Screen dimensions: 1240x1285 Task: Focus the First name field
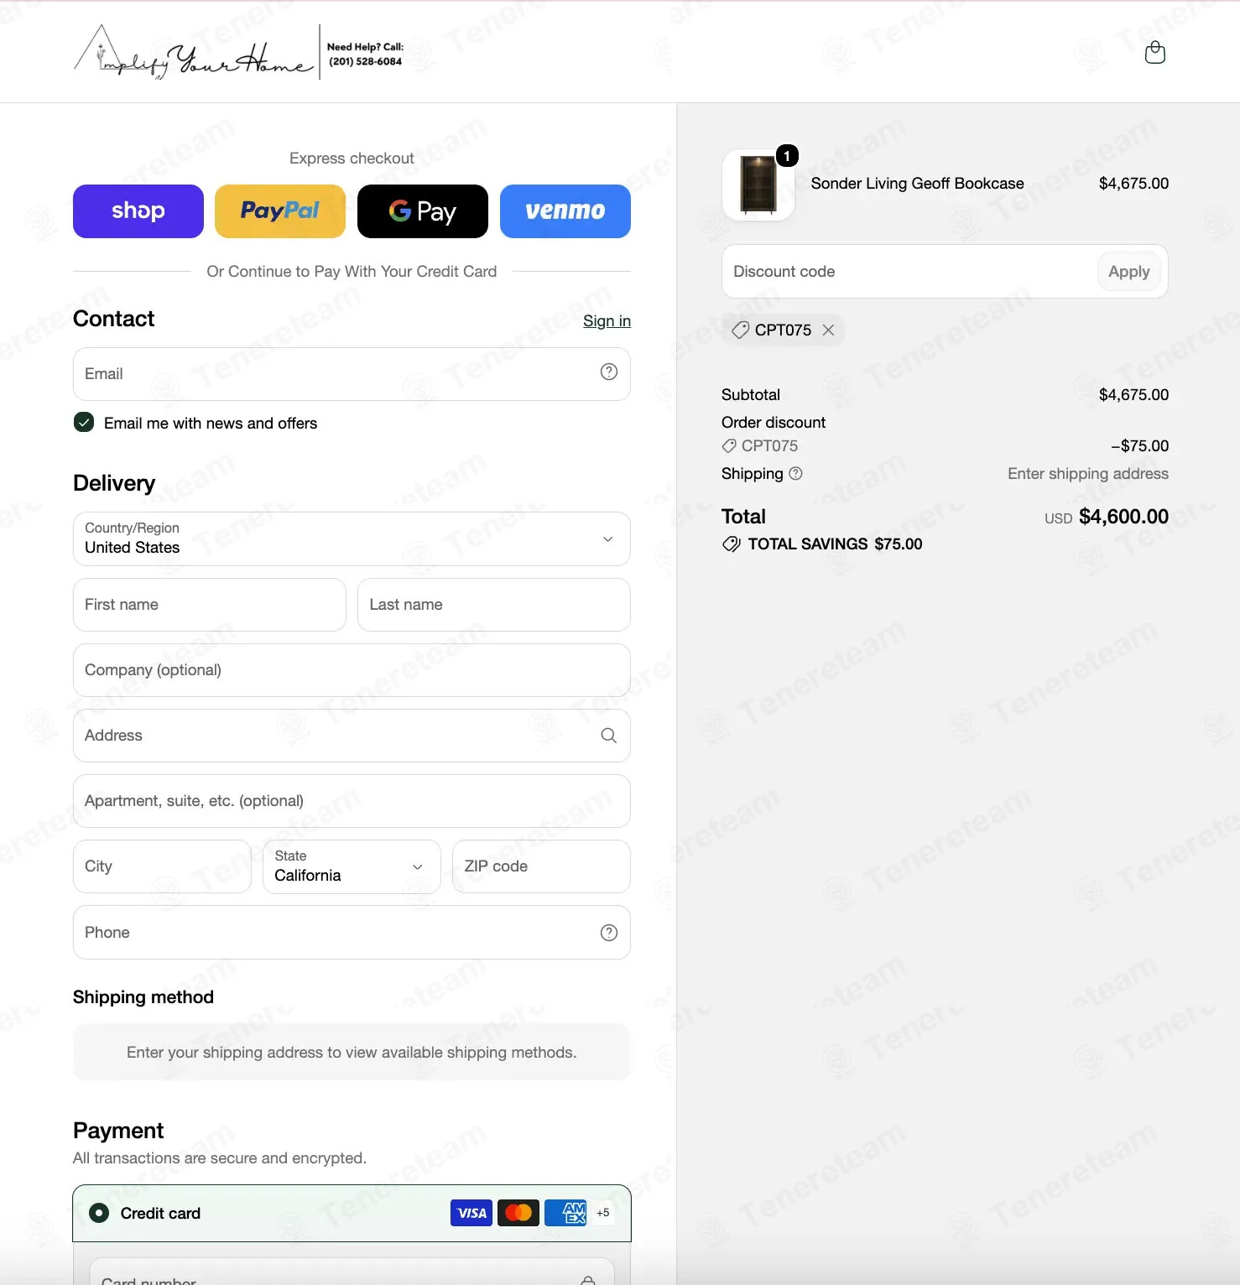210,605
